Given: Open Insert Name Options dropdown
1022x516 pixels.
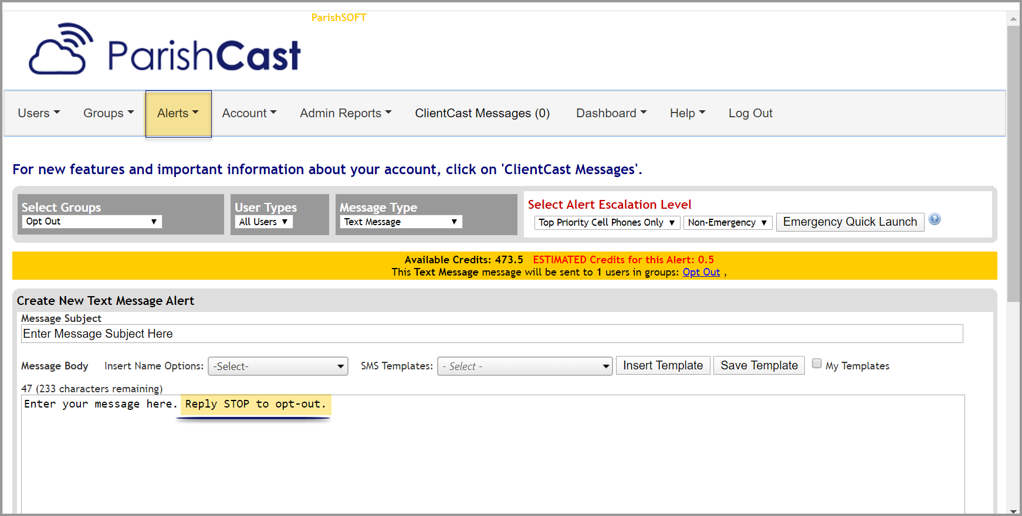Looking at the screenshot, I should [x=278, y=366].
